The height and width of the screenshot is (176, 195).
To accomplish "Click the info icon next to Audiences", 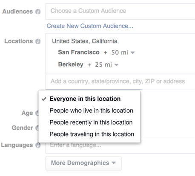I will [x=38, y=11].
